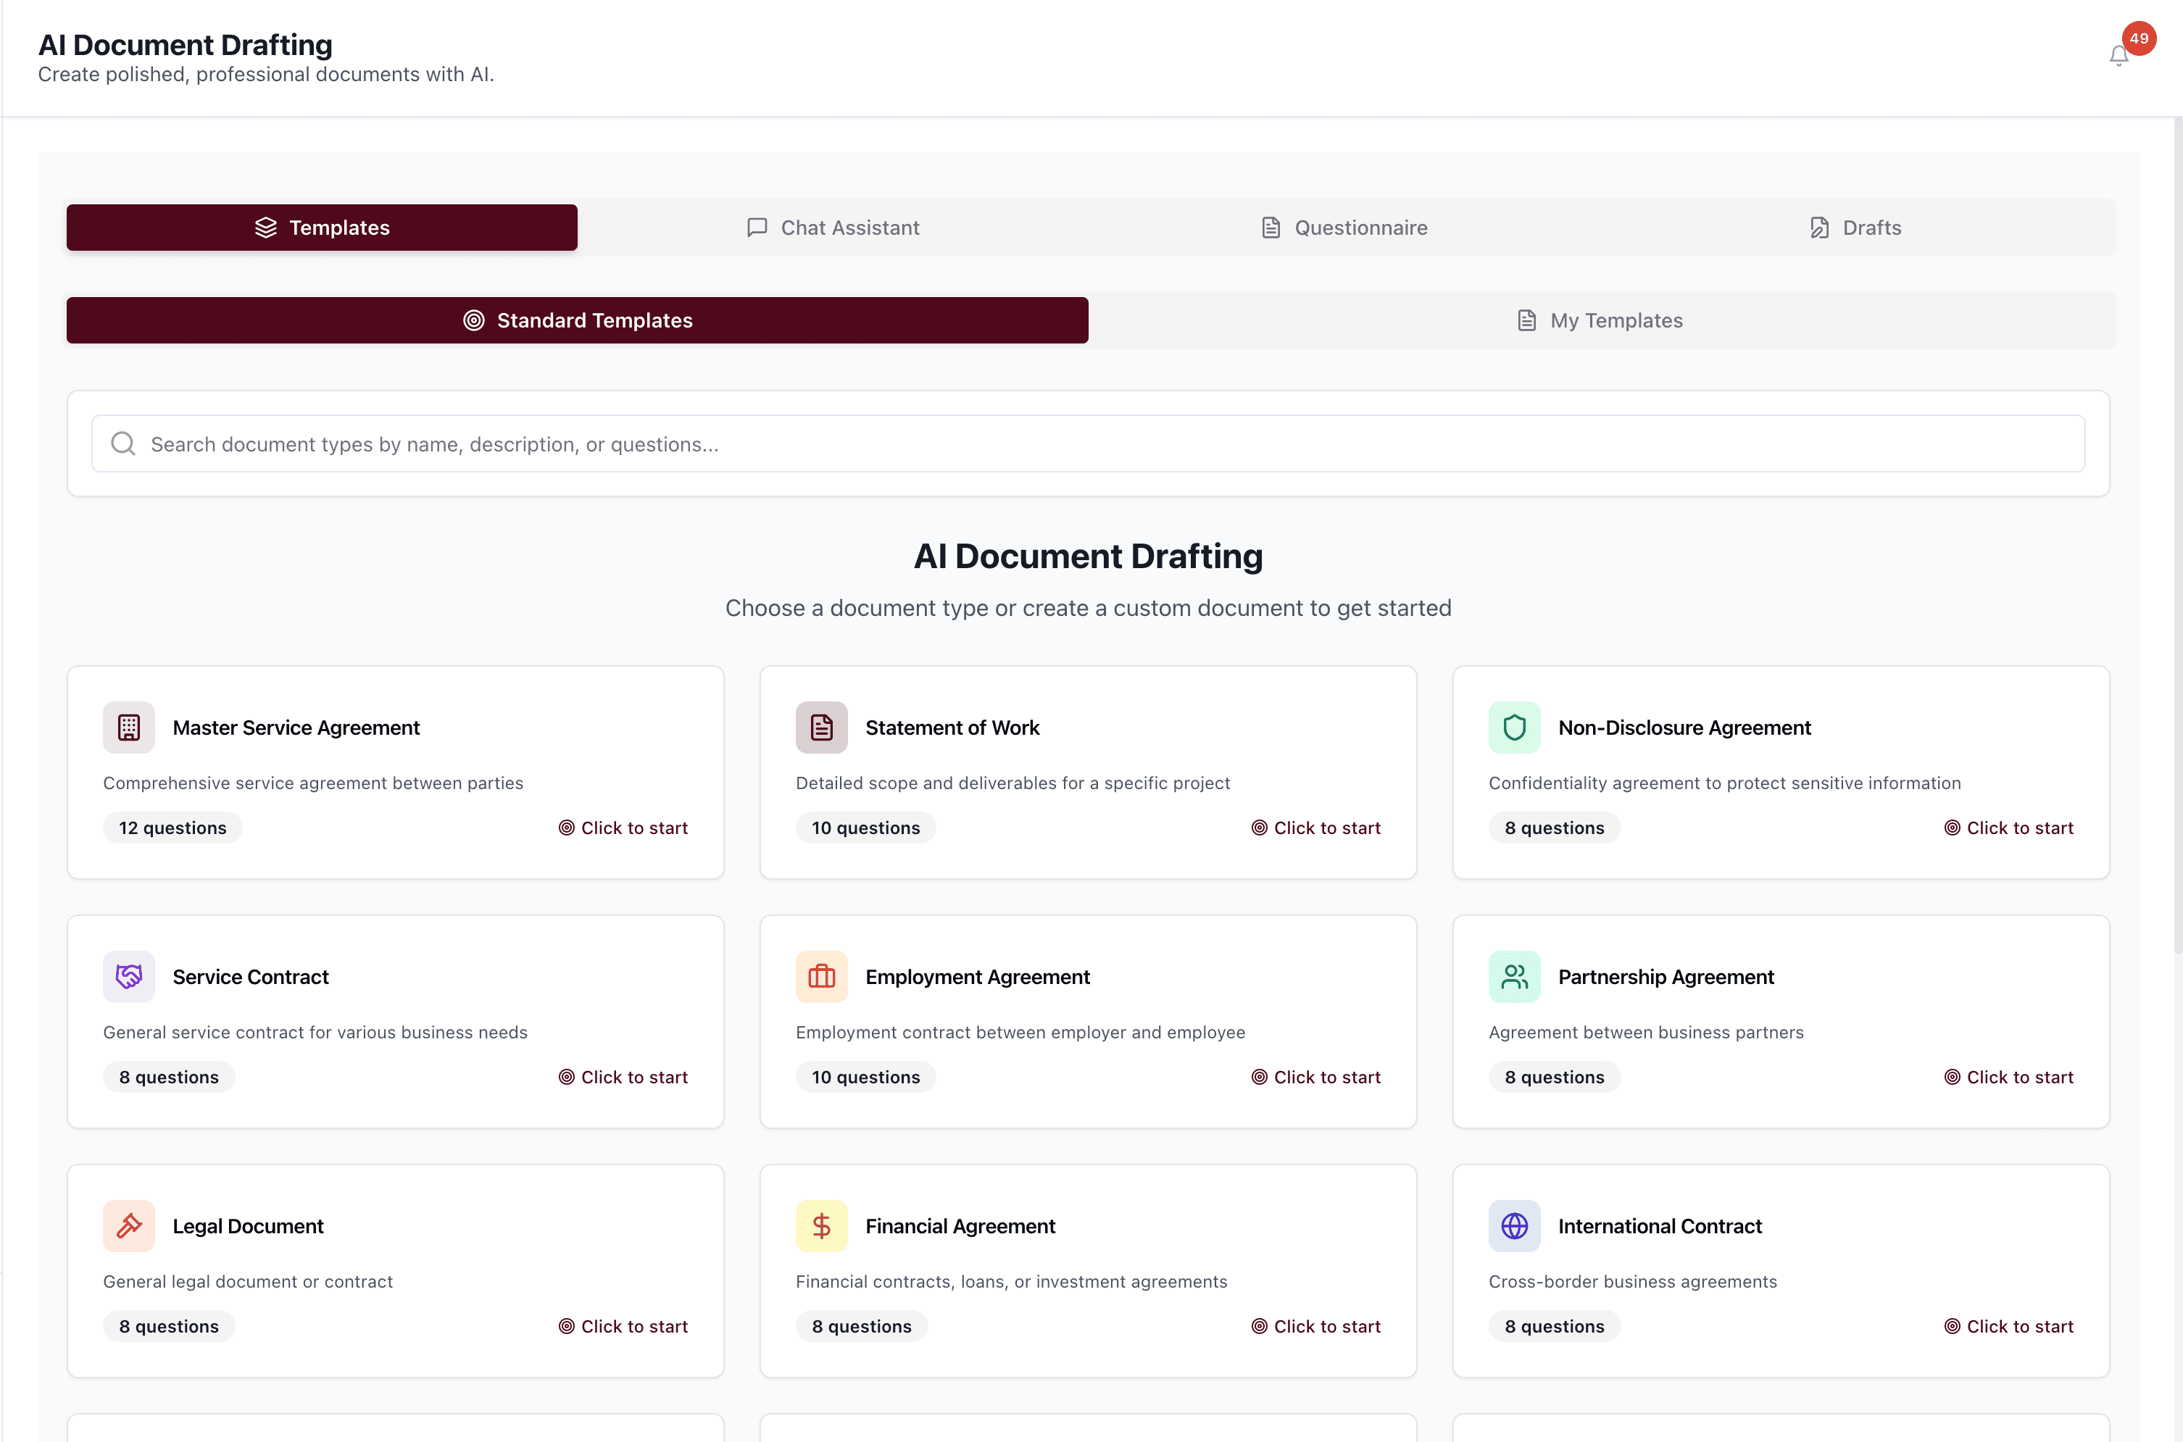Click the Partnership Agreement people icon
Viewport: 2183px width, 1442px height.
(1513, 977)
